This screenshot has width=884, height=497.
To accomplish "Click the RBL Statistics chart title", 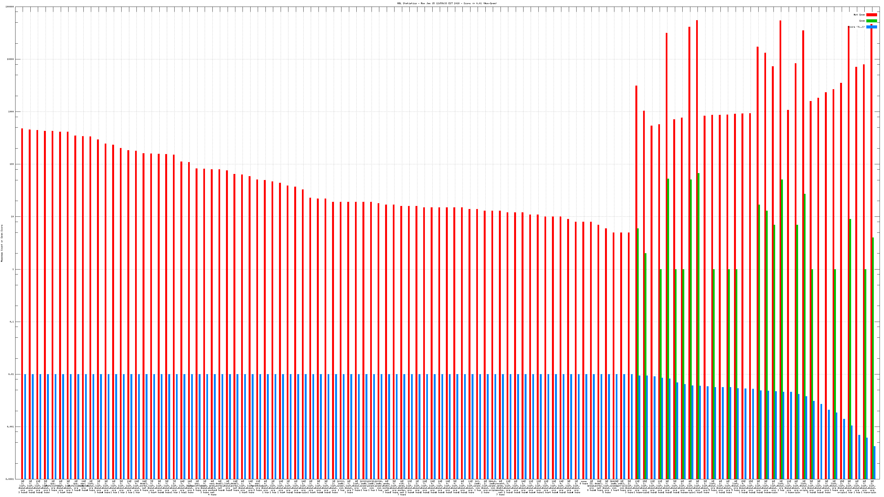I will (447, 3).
